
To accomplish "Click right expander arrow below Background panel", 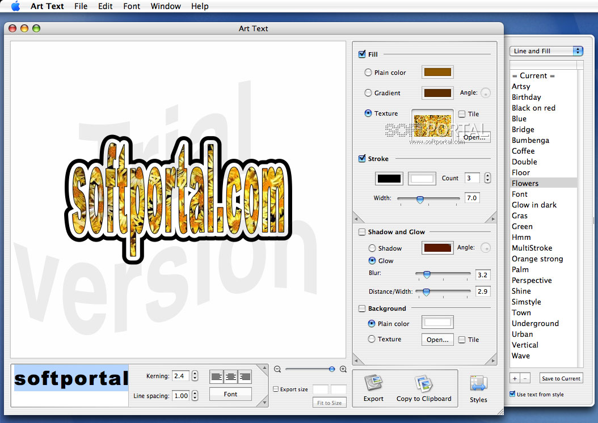I will [492, 361].
